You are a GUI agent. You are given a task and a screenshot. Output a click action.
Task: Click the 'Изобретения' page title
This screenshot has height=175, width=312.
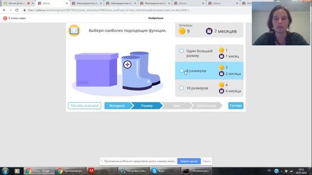pos(156,18)
